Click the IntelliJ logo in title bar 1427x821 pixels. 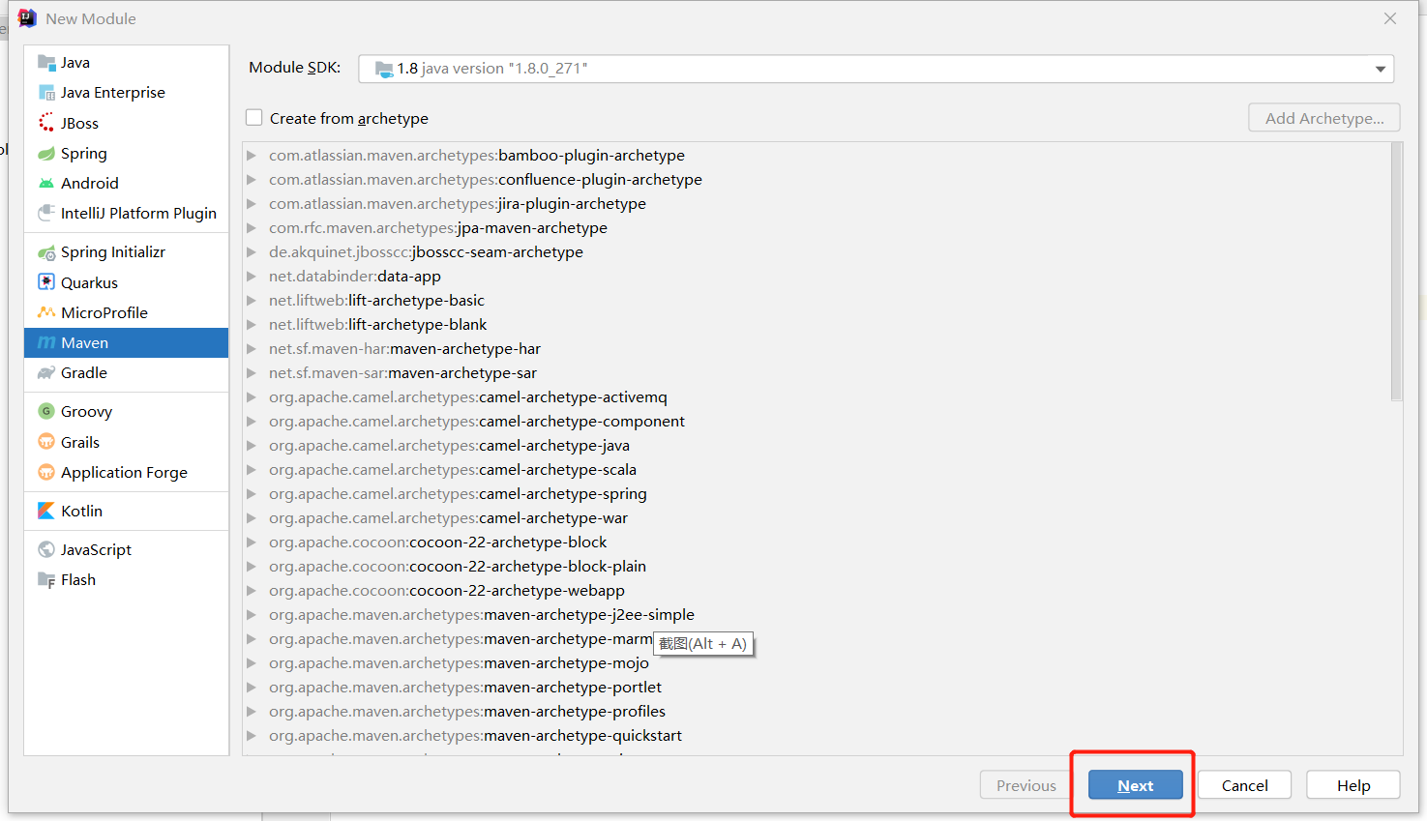[x=27, y=18]
